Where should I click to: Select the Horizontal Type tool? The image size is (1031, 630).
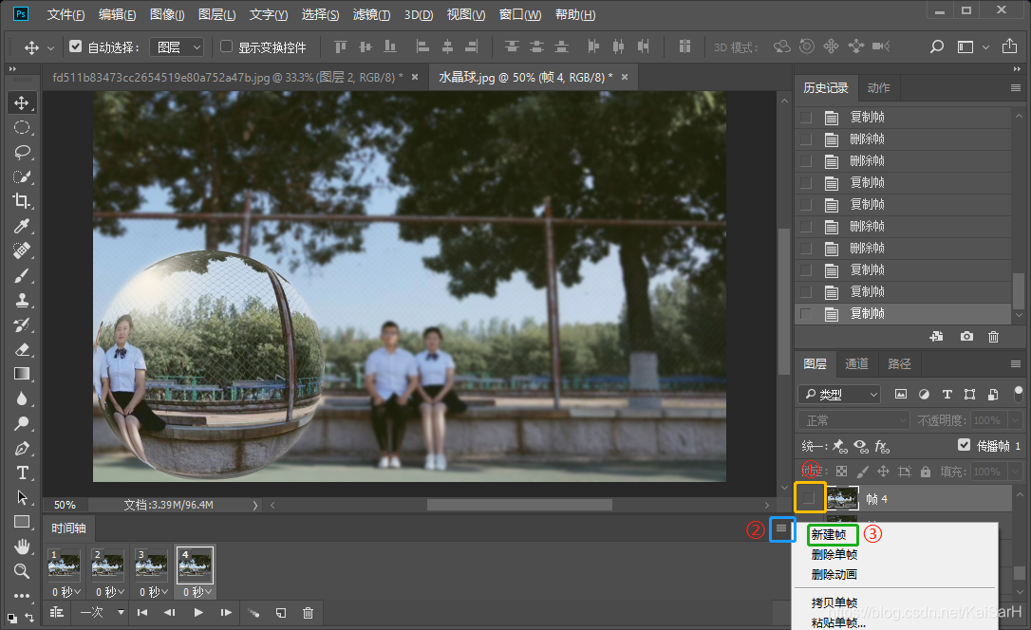22,472
